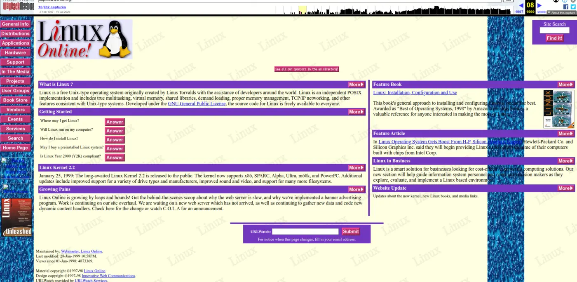Submit the URLWatch form
Screen dimensions: 577x282
(x=351, y=232)
